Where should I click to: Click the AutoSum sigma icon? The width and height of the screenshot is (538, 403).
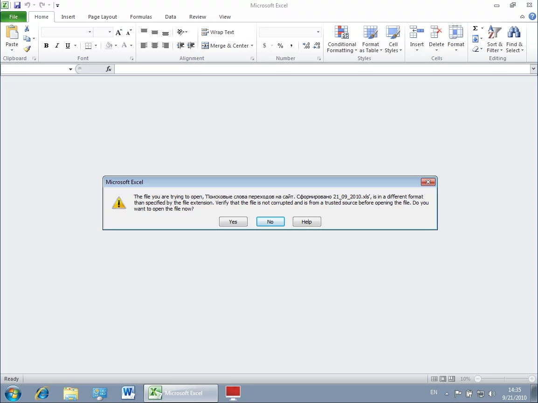point(475,28)
